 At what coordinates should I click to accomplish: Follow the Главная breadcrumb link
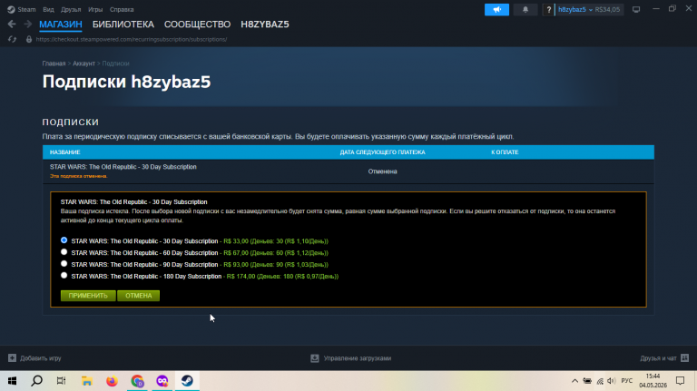54,64
